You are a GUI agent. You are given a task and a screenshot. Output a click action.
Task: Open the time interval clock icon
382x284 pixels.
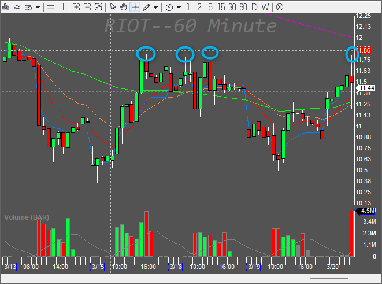pyautogui.click(x=169, y=8)
